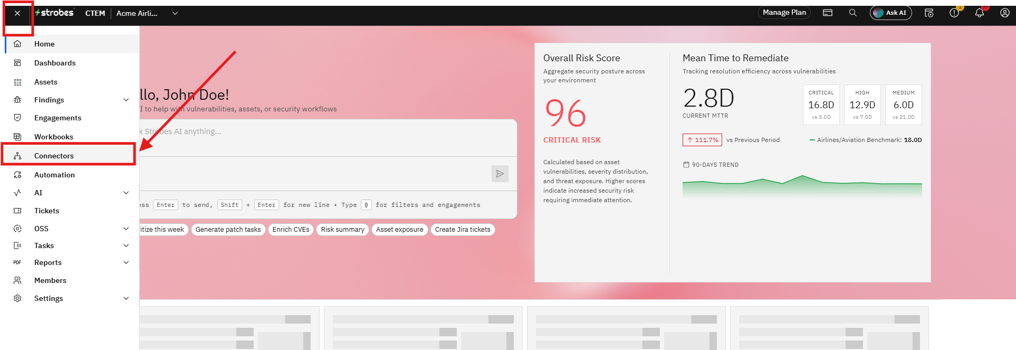The height and width of the screenshot is (350, 1016).
Task: Open the search magnifier icon in top bar
Action: pos(852,13)
